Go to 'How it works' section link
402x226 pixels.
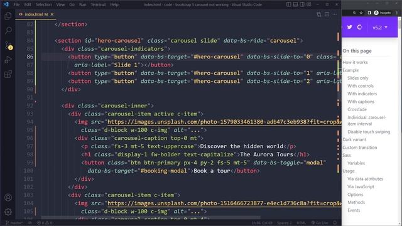click(x=355, y=62)
